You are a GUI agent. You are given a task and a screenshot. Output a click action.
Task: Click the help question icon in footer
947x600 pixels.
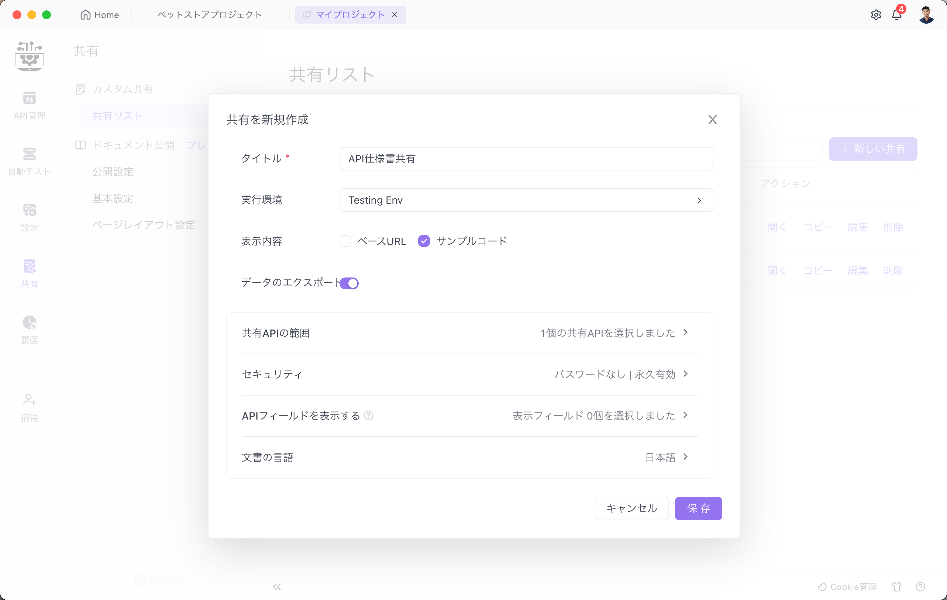(920, 587)
